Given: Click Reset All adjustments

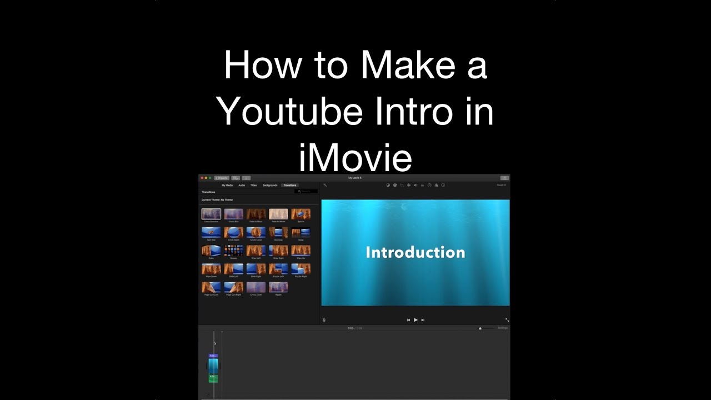Looking at the screenshot, I should pyautogui.click(x=501, y=185).
